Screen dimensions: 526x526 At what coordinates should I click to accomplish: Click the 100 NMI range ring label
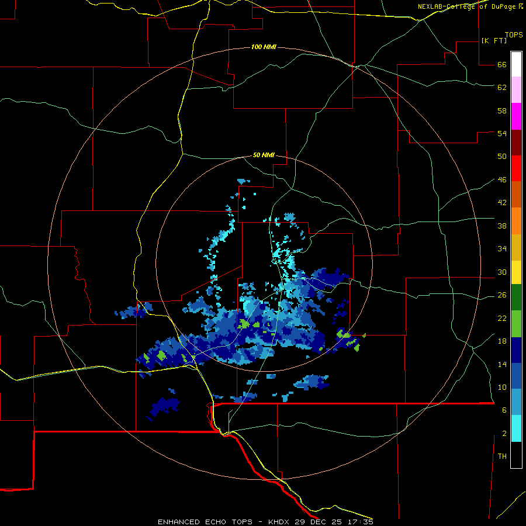click(264, 47)
